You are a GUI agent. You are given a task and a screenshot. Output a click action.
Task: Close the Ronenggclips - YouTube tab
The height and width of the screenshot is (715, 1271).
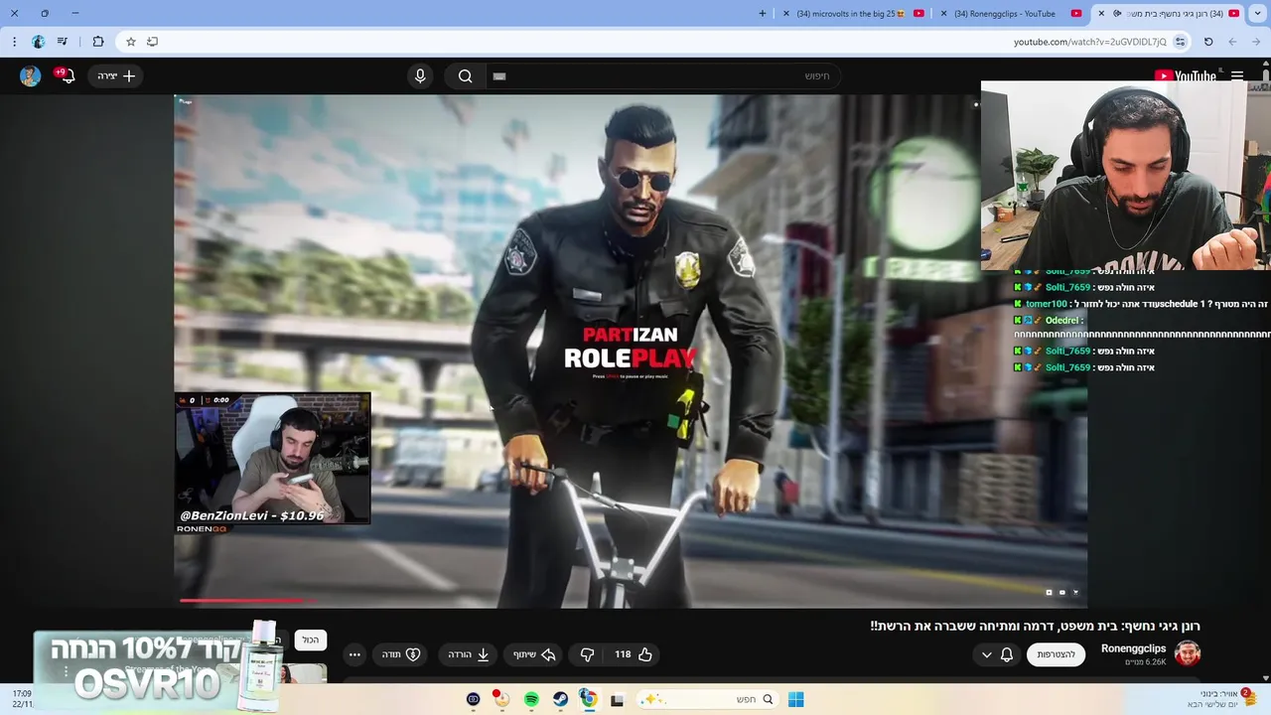point(943,14)
